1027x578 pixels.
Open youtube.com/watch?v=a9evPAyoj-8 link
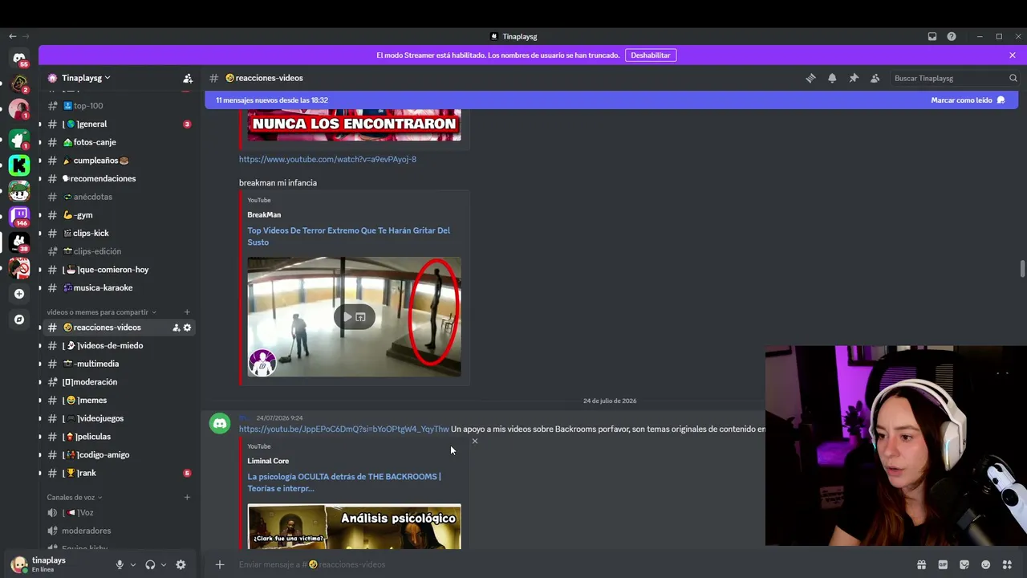point(327,159)
